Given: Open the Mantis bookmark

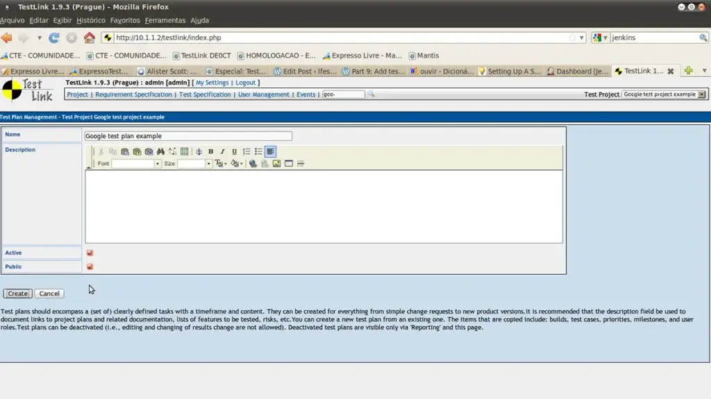Looking at the screenshot, I should point(424,56).
